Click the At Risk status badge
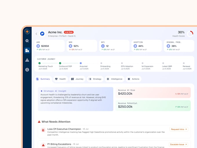Image resolution: width=197 pixels, height=148 pixels. 69,32
